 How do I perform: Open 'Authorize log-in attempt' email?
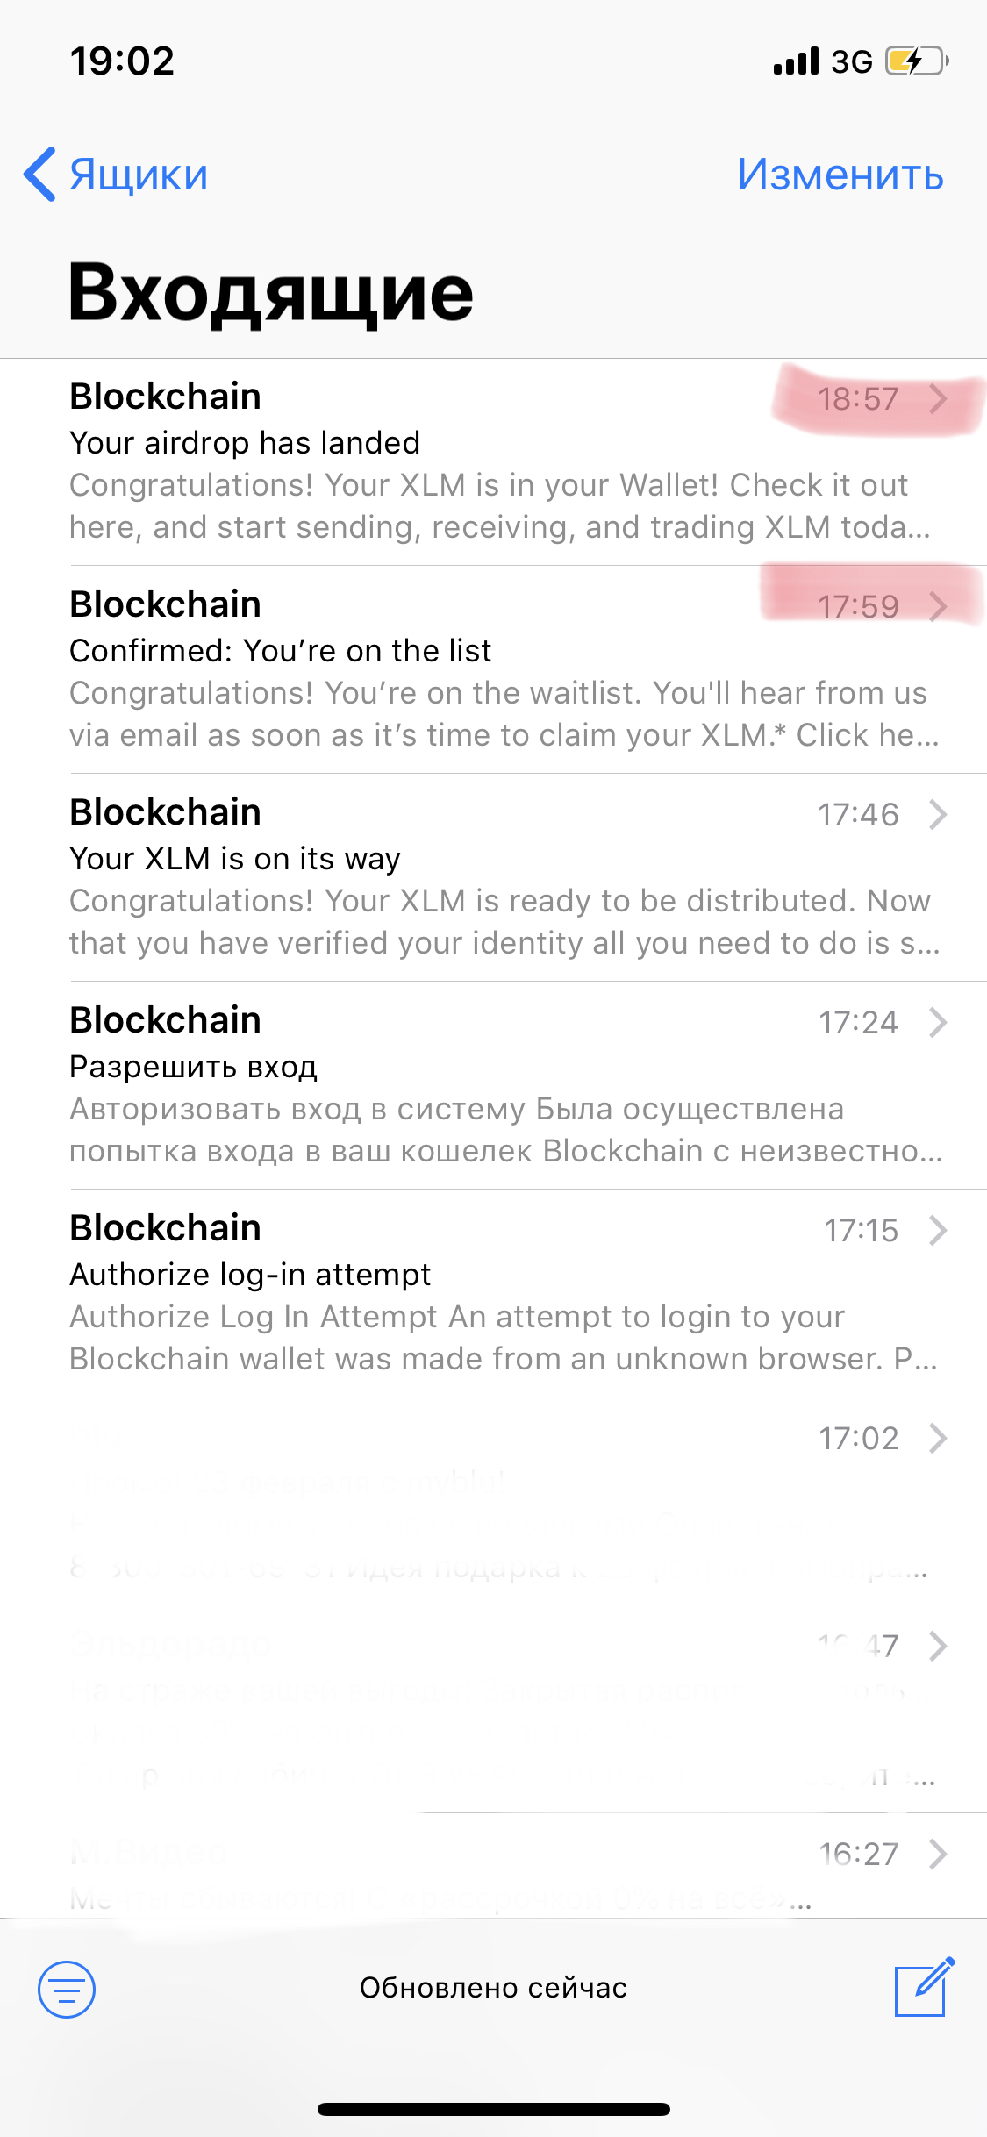493,1294
